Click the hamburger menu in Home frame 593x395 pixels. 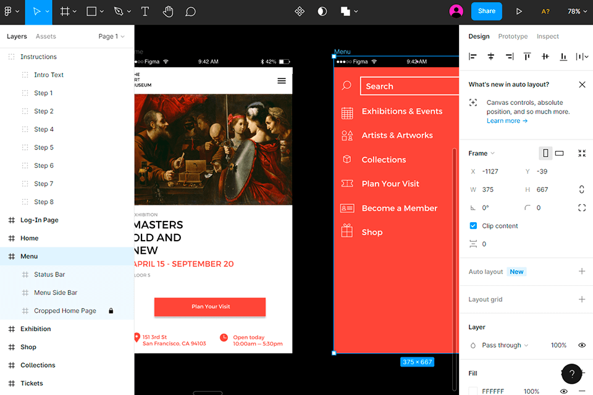pyautogui.click(x=282, y=81)
